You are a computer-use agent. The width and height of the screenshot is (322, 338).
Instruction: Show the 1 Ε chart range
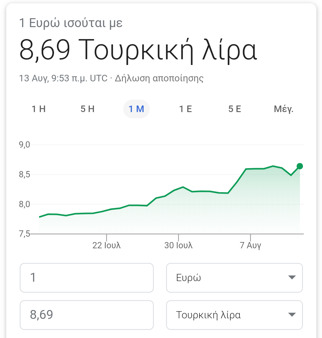click(185, 109)
